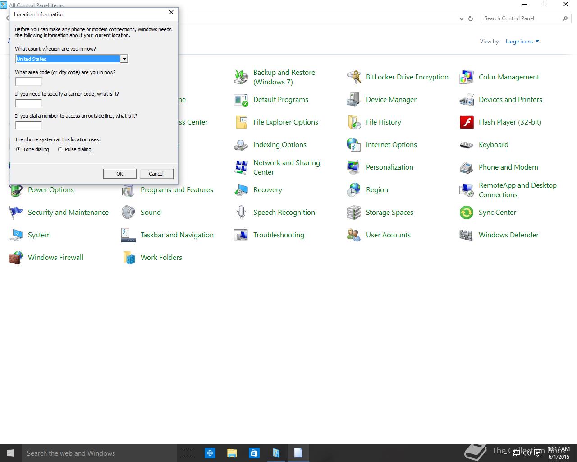Image resolution: width=577 pixels, height=462 pixels.
Task: Click the taskbar search box
Action: [99, 453]
